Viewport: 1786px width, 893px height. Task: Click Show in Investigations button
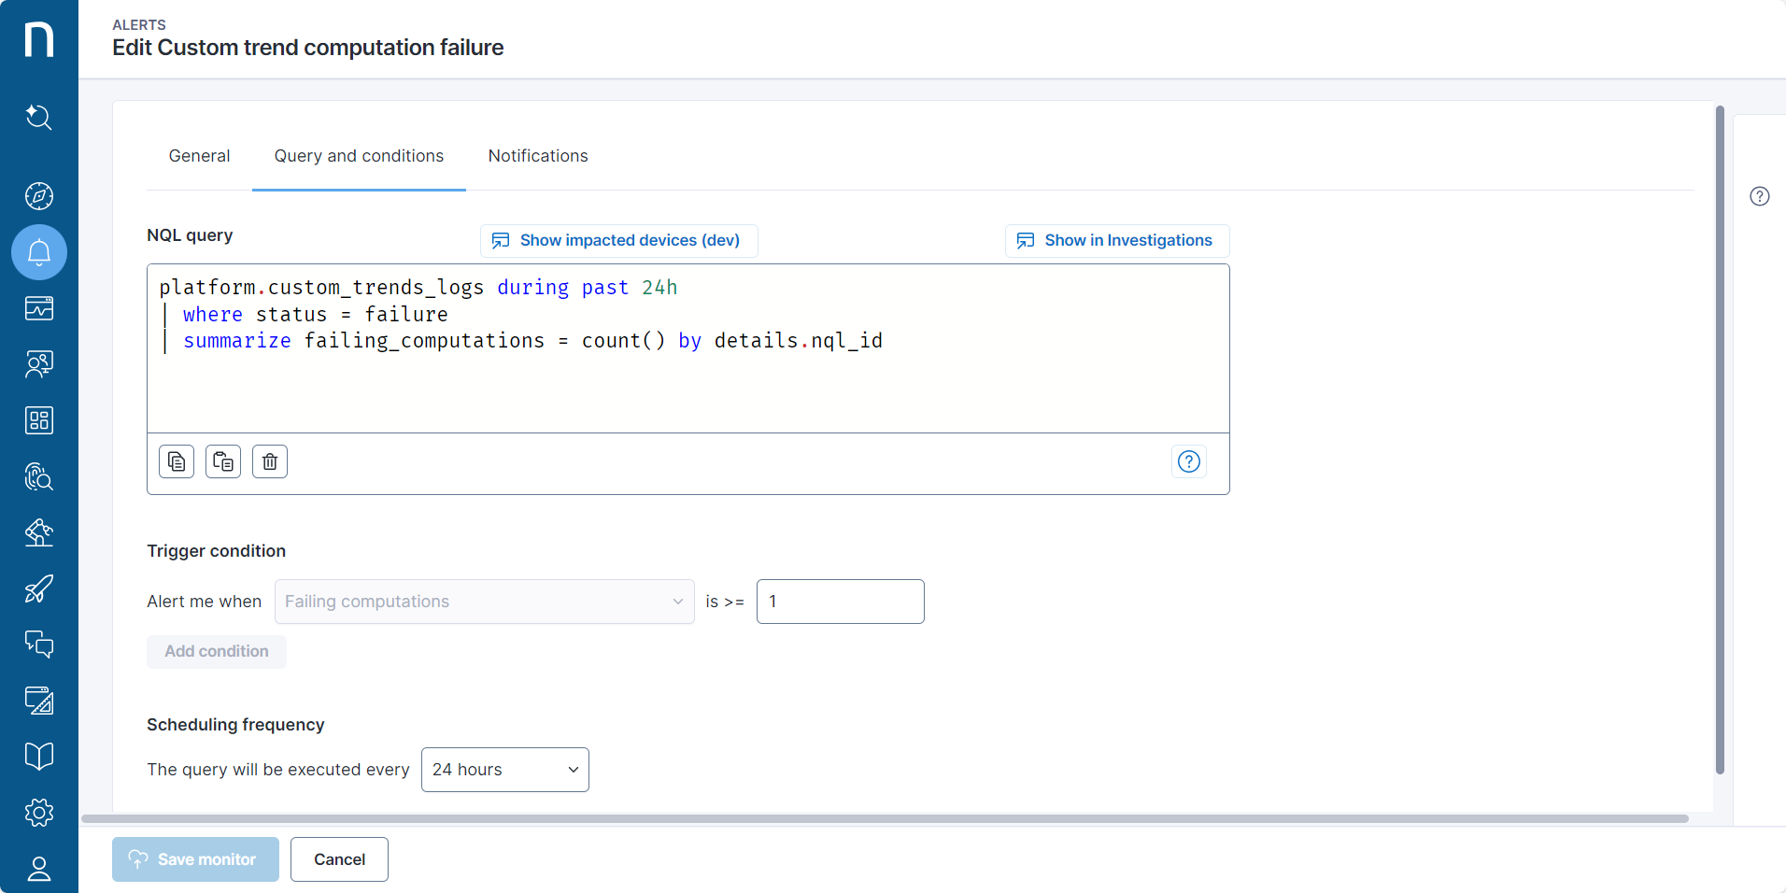pyautogui.click(x=1116, y=240)
